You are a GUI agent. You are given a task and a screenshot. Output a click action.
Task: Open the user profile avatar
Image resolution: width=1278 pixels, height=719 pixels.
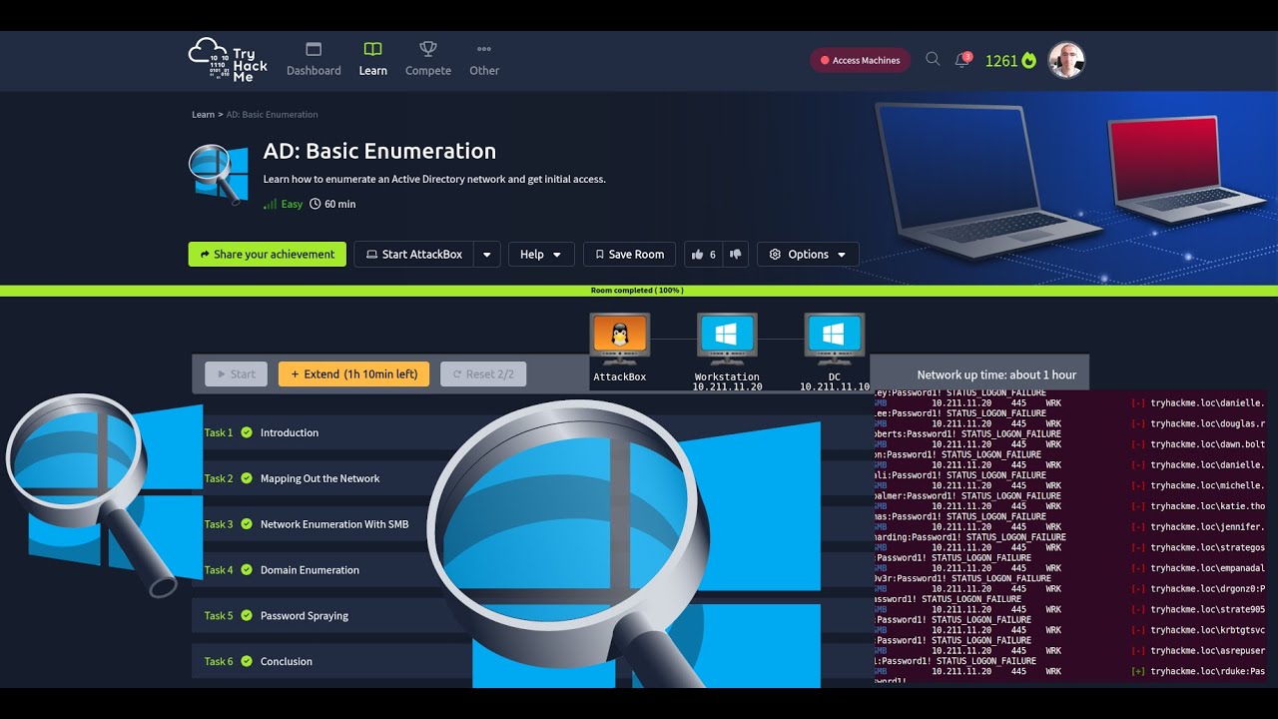click(1066, 60)
